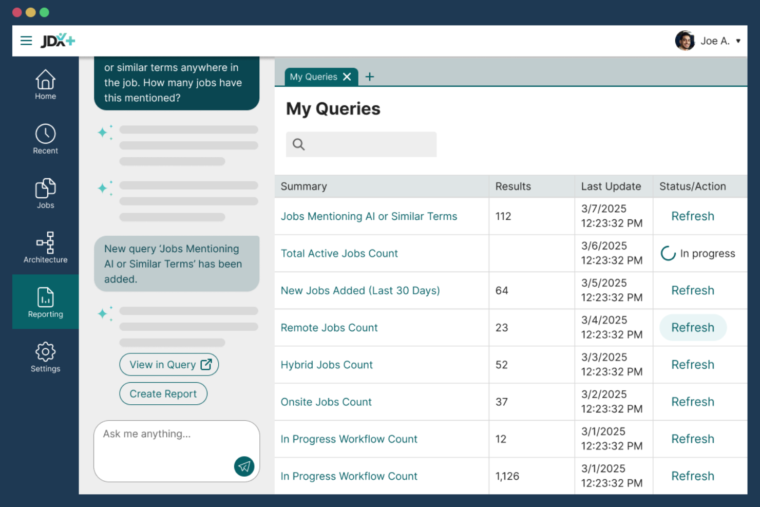760x507 pixels.
Task: Navigate to Jobs using the sidebar icon
Action: click(45, 193)
